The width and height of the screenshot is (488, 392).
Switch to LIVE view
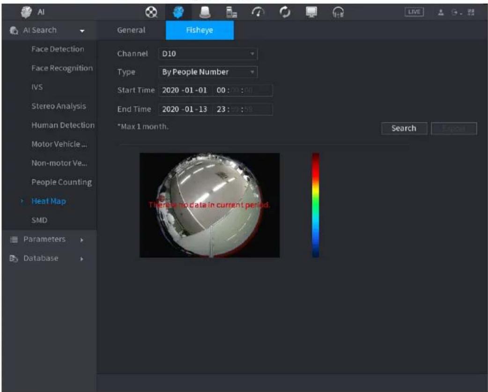[x=414, y=12]
